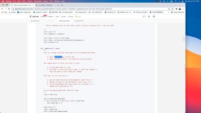Screen dimensions: 201x113
Task: Open the Chrome profile avatar
Action: click(x=180, y=9)
